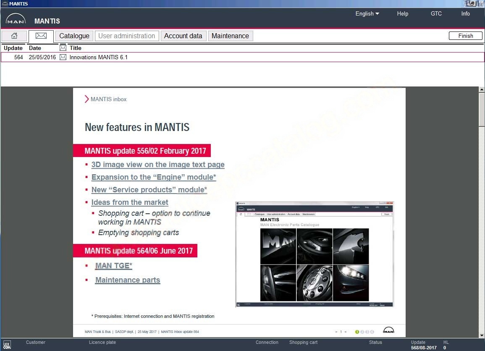Open the inbox envelope tab
Image resolution: width=485 pixels, height=351 pixels.
click(41, 36)
